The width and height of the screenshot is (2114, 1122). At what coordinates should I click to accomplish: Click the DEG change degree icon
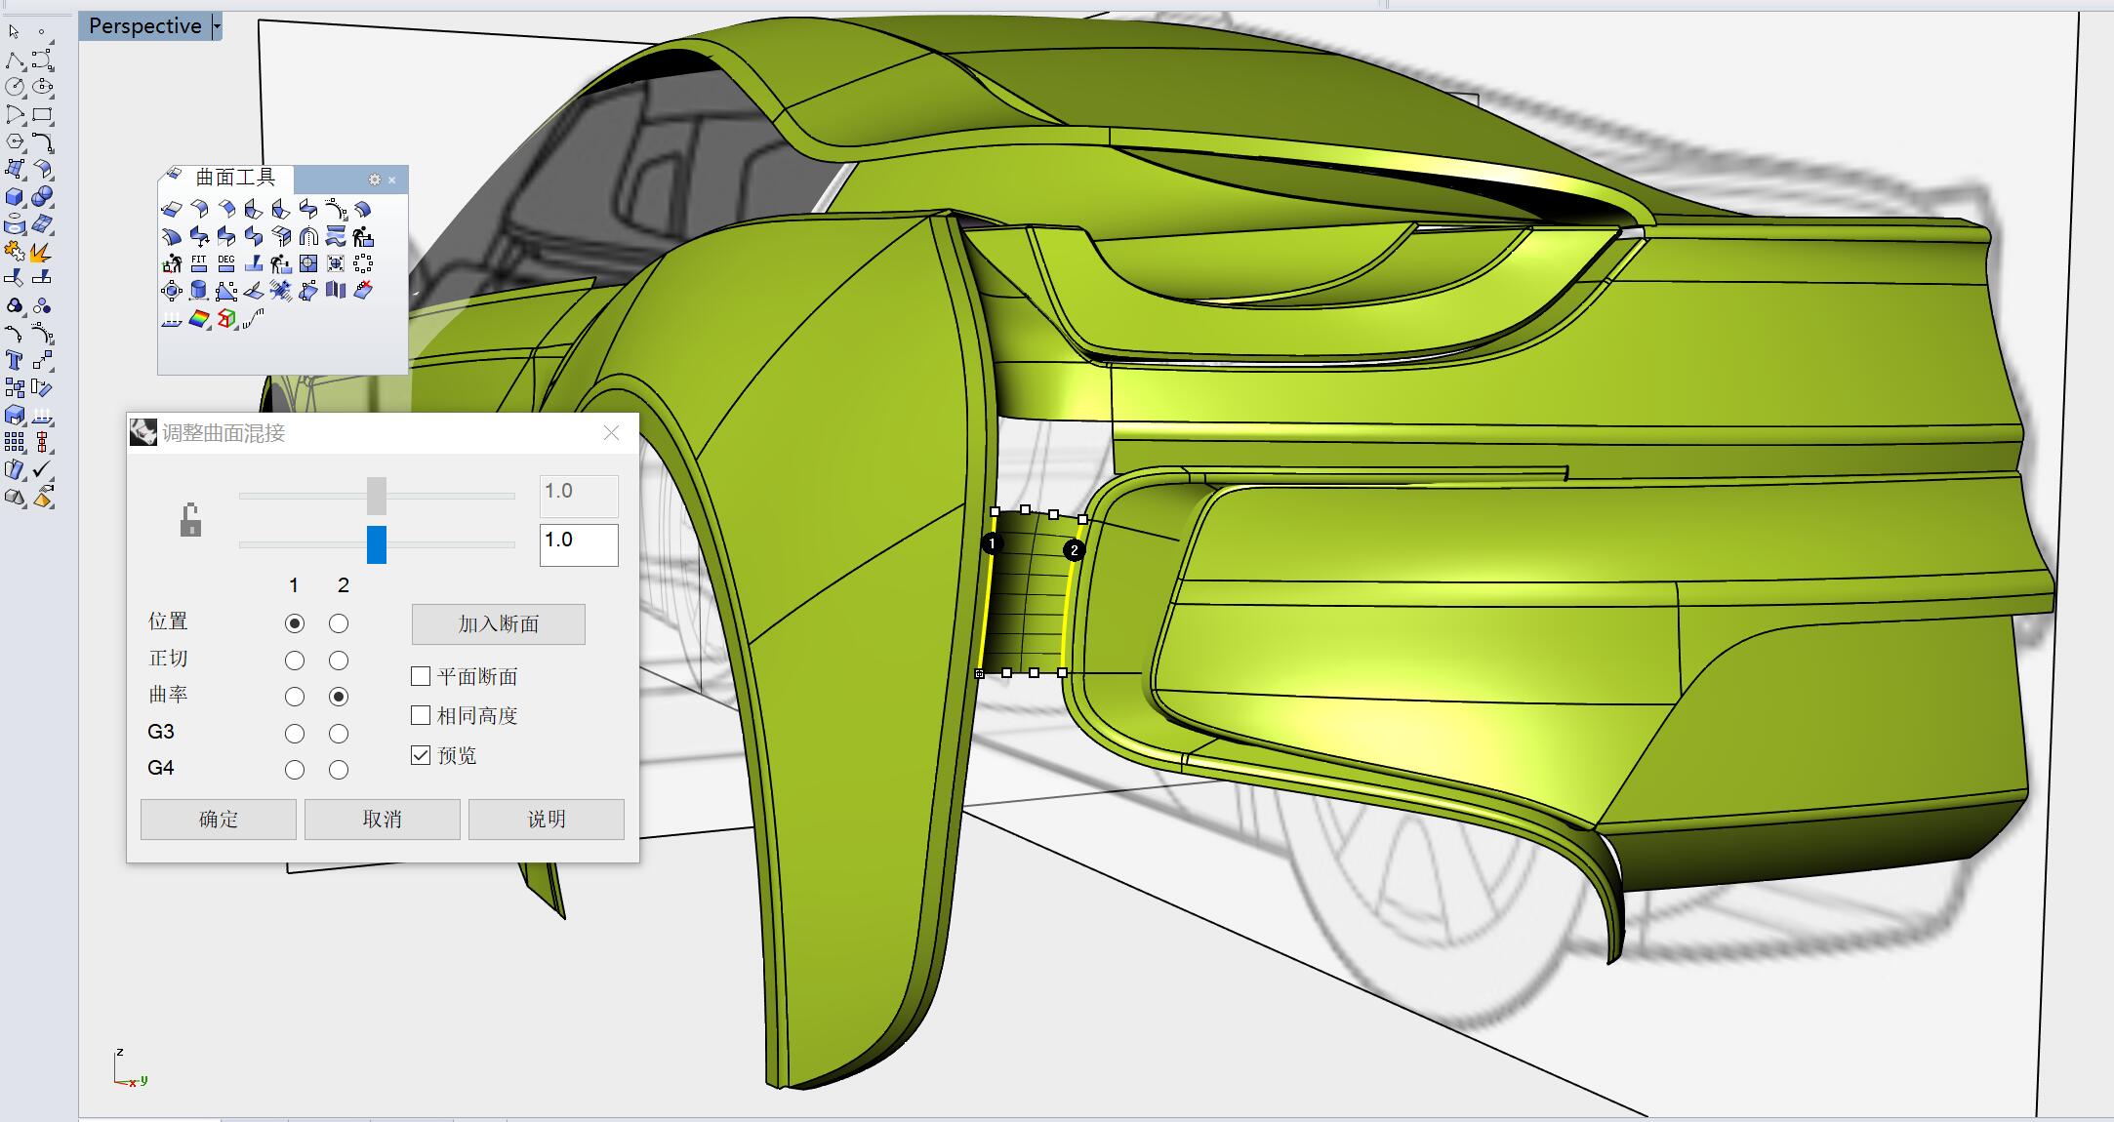pos(226,263)
